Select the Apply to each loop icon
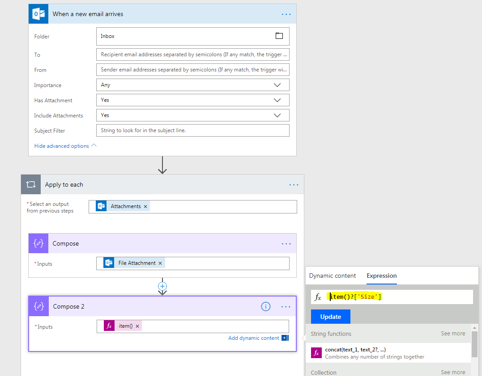 [x=30, y=184]
